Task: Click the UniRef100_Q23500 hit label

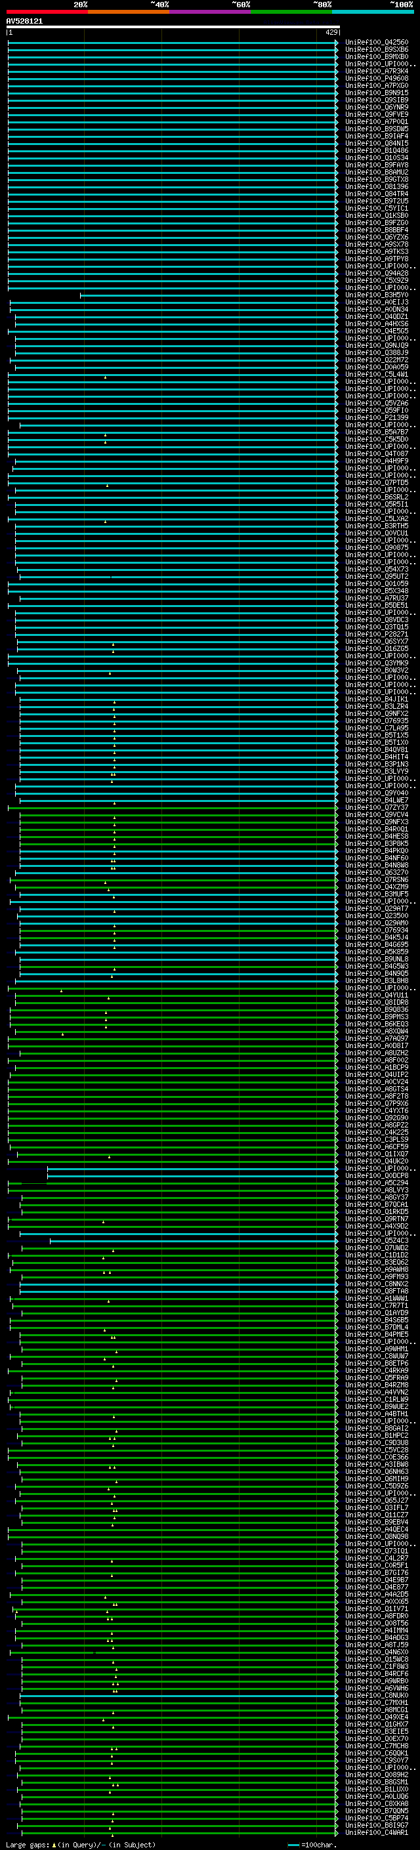Action: click(x=377, y=916)
